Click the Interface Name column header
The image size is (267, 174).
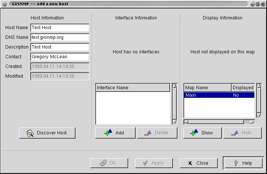pos(133,88)
